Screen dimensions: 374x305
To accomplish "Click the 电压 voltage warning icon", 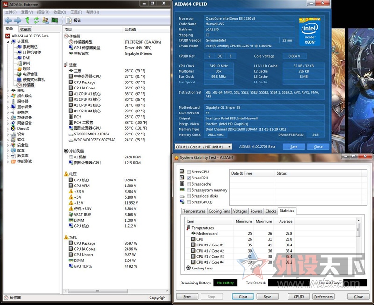I will coord(66,174).
